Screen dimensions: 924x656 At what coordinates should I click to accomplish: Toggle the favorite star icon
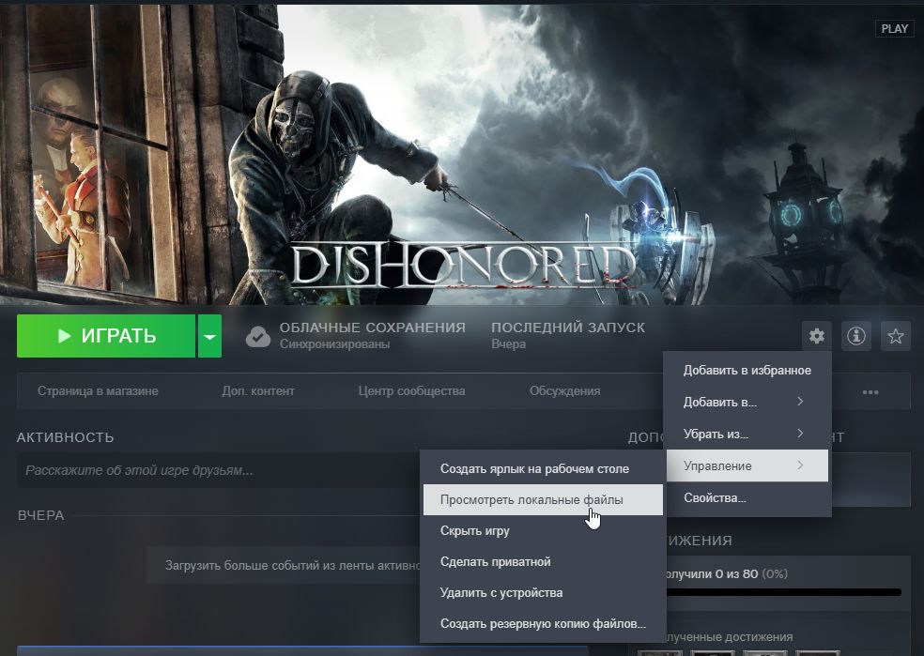[895, 336]
